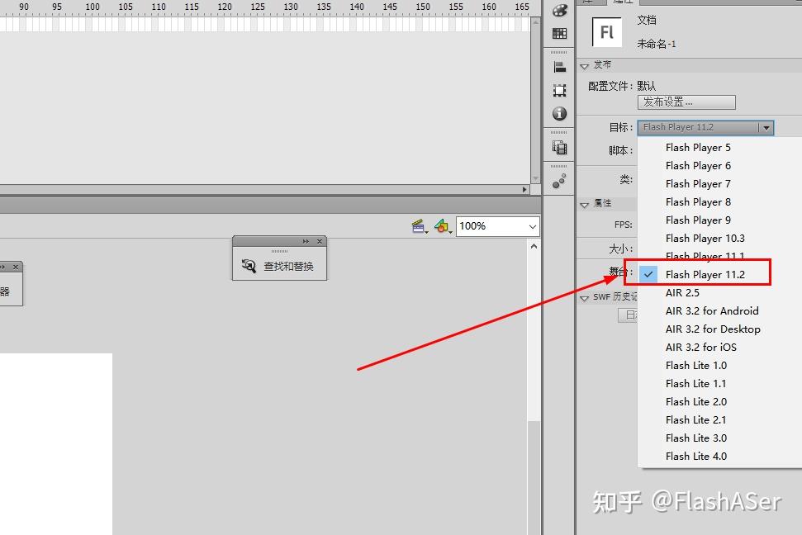Open the Color panel palette icon
The width and height of the screenshot is (802, 535).
(559, 10)
